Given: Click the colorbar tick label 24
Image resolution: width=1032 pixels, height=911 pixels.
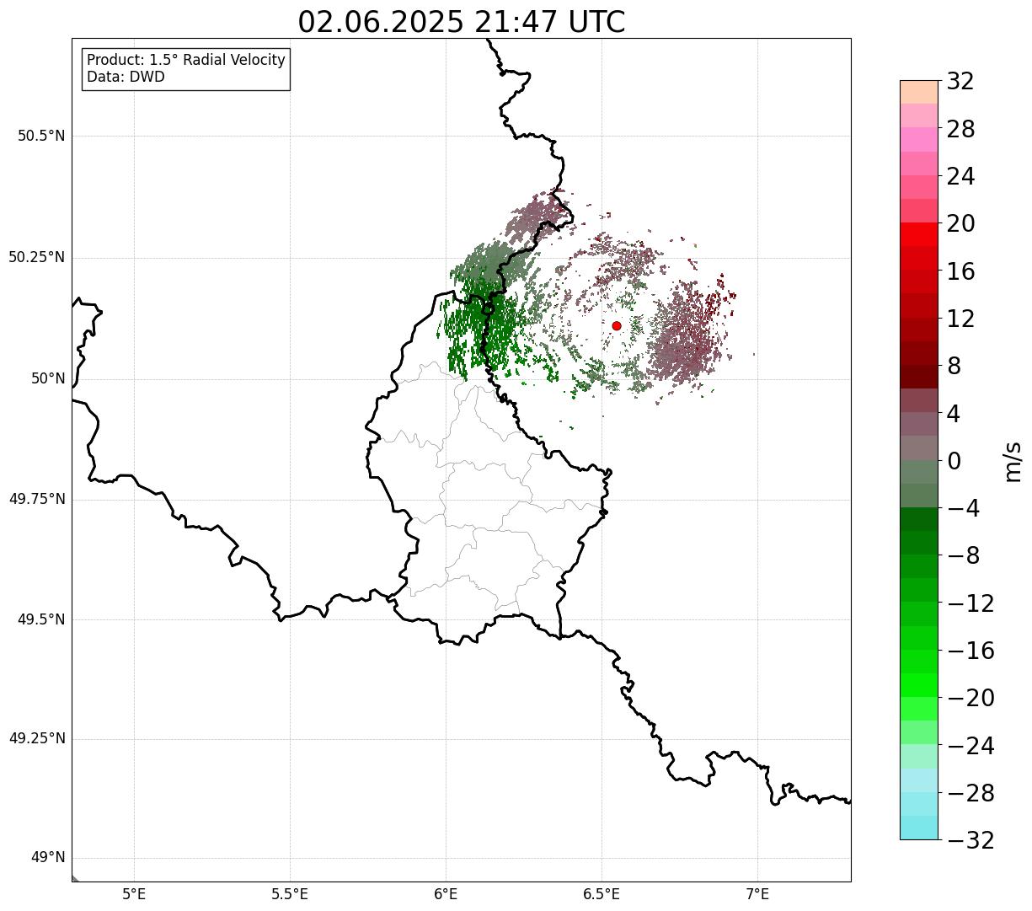Looking at the screenshot, I should [960, 177].
